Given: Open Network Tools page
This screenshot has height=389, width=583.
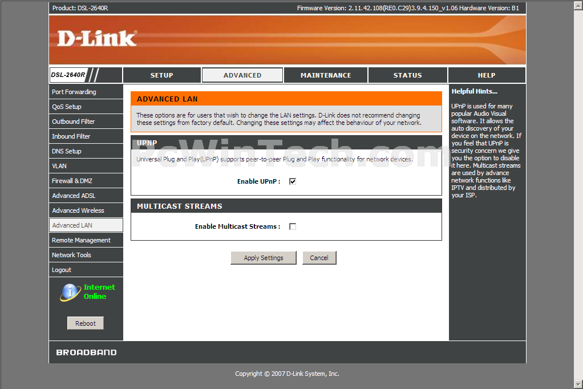Looking at the screenshot, I should (x=86, y=255).
